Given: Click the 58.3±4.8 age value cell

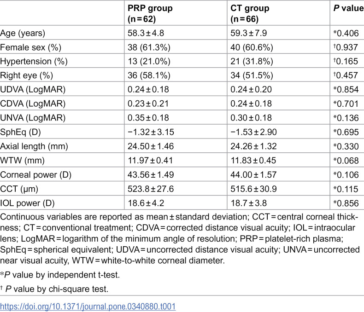Looking at the screenshot, I should [x=146, y=33].
